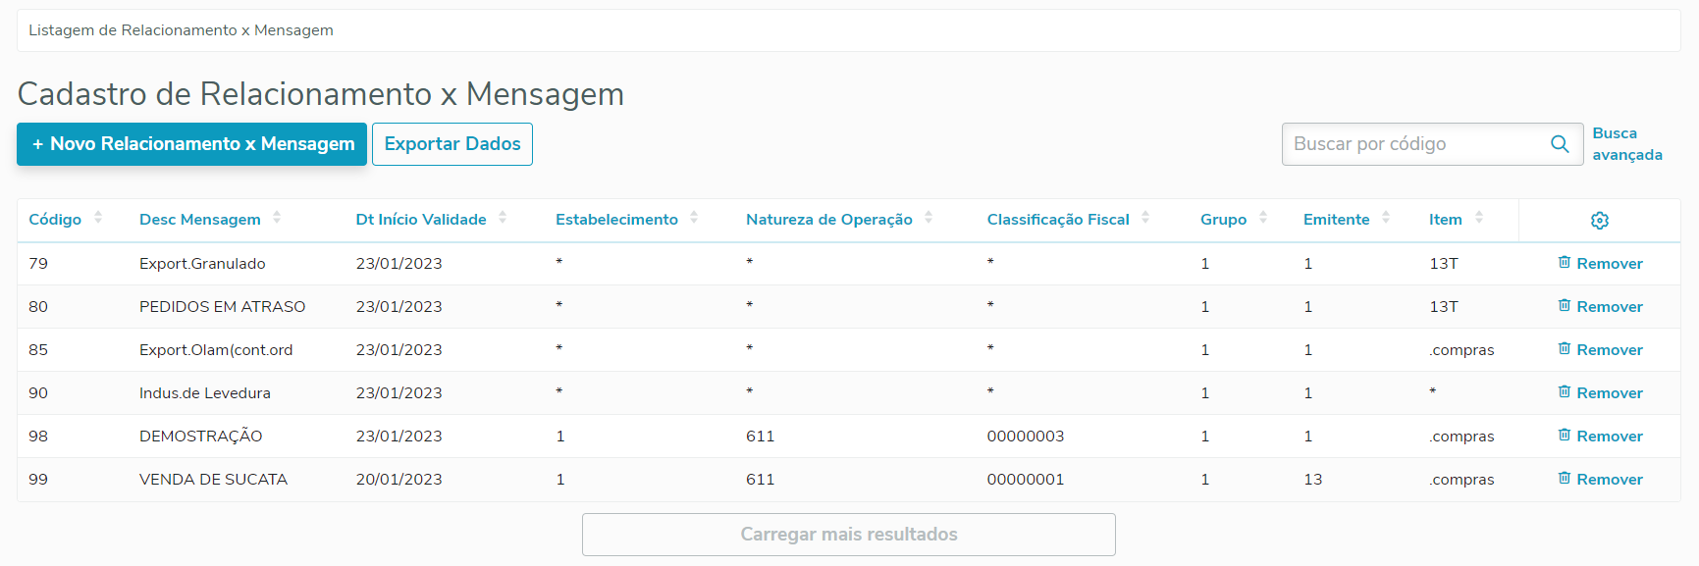Open the Busca avançada link
This screenshot has width=1699, height=566.
[x=1626, y=144]
